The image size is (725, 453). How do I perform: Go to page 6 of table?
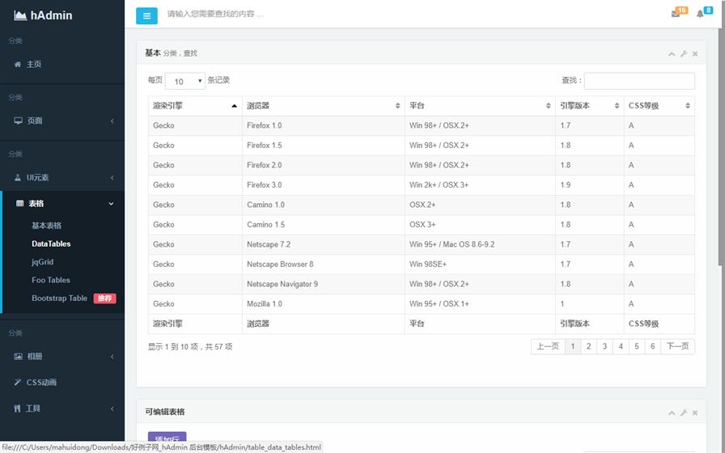[653, 346]
